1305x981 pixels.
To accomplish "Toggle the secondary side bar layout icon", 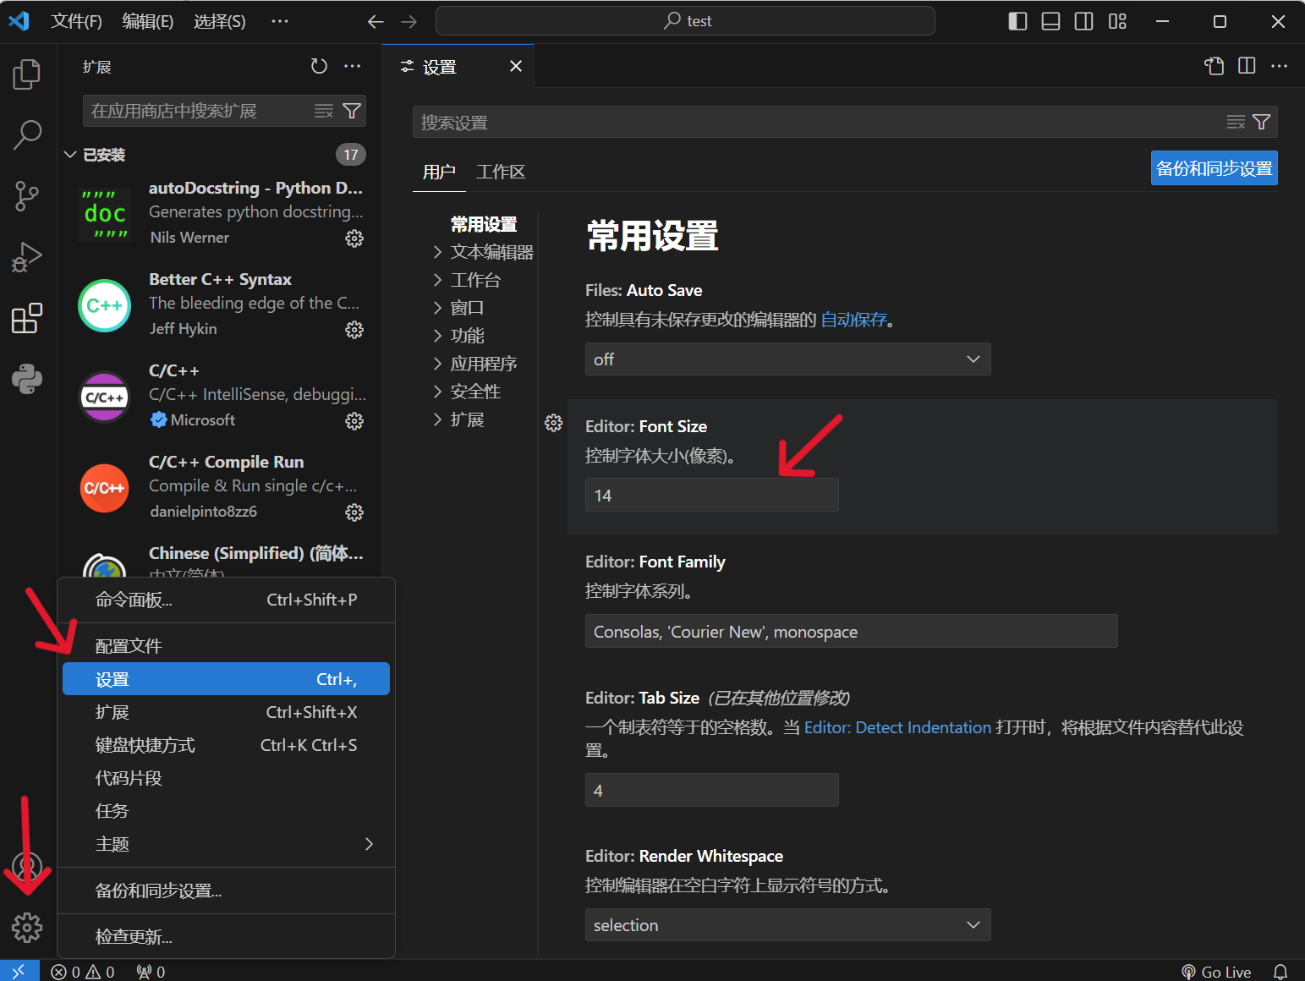I will pyautogui.click(x=1083, y=21).
